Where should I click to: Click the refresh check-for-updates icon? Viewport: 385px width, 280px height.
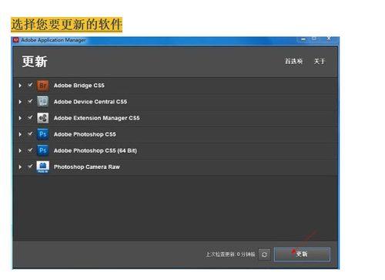(264, 255)
